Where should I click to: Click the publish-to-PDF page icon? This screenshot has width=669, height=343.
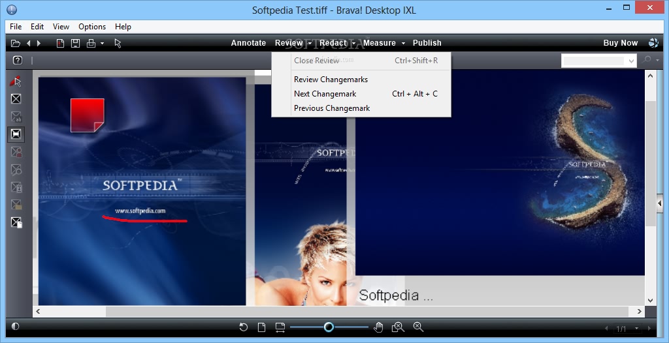[61, 43]
